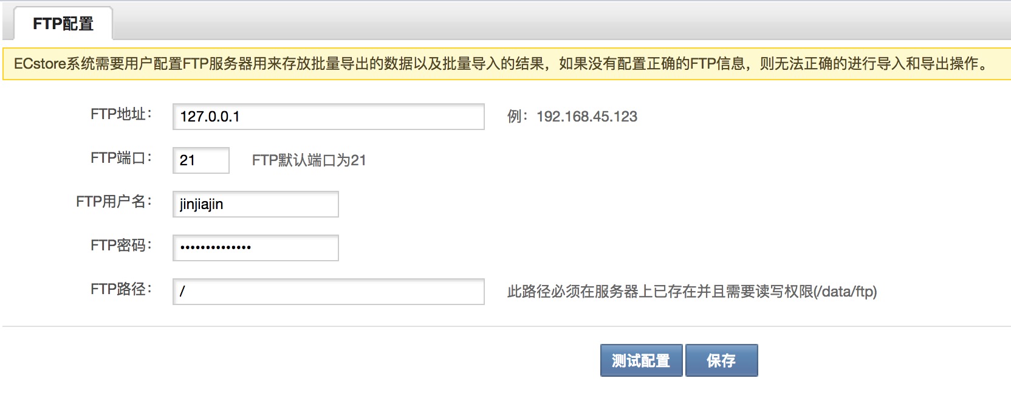Click the FTP用户名 field label

pyautogui.click(x=113, y=202)
